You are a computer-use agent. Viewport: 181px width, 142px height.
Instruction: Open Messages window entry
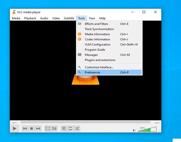pos(109,55)
